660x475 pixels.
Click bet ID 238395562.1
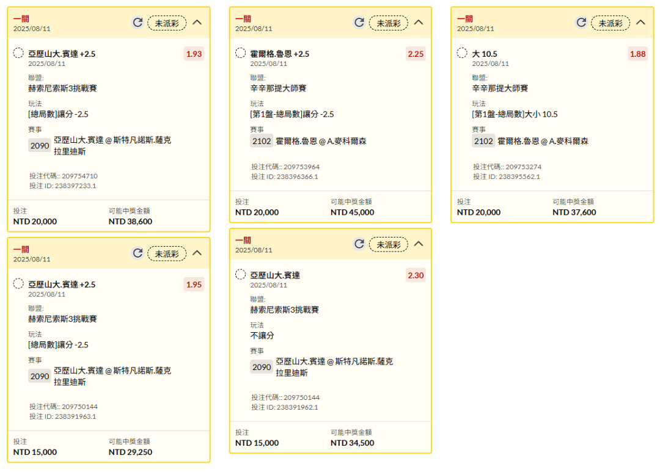pyautogui.click(x=519, y=176)
